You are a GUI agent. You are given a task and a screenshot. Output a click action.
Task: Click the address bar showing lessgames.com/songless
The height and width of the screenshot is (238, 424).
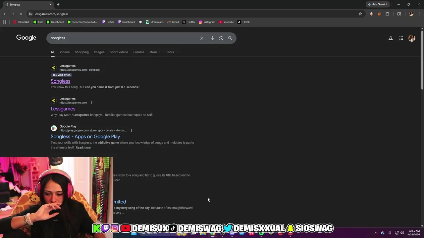(x=192, y=14)
